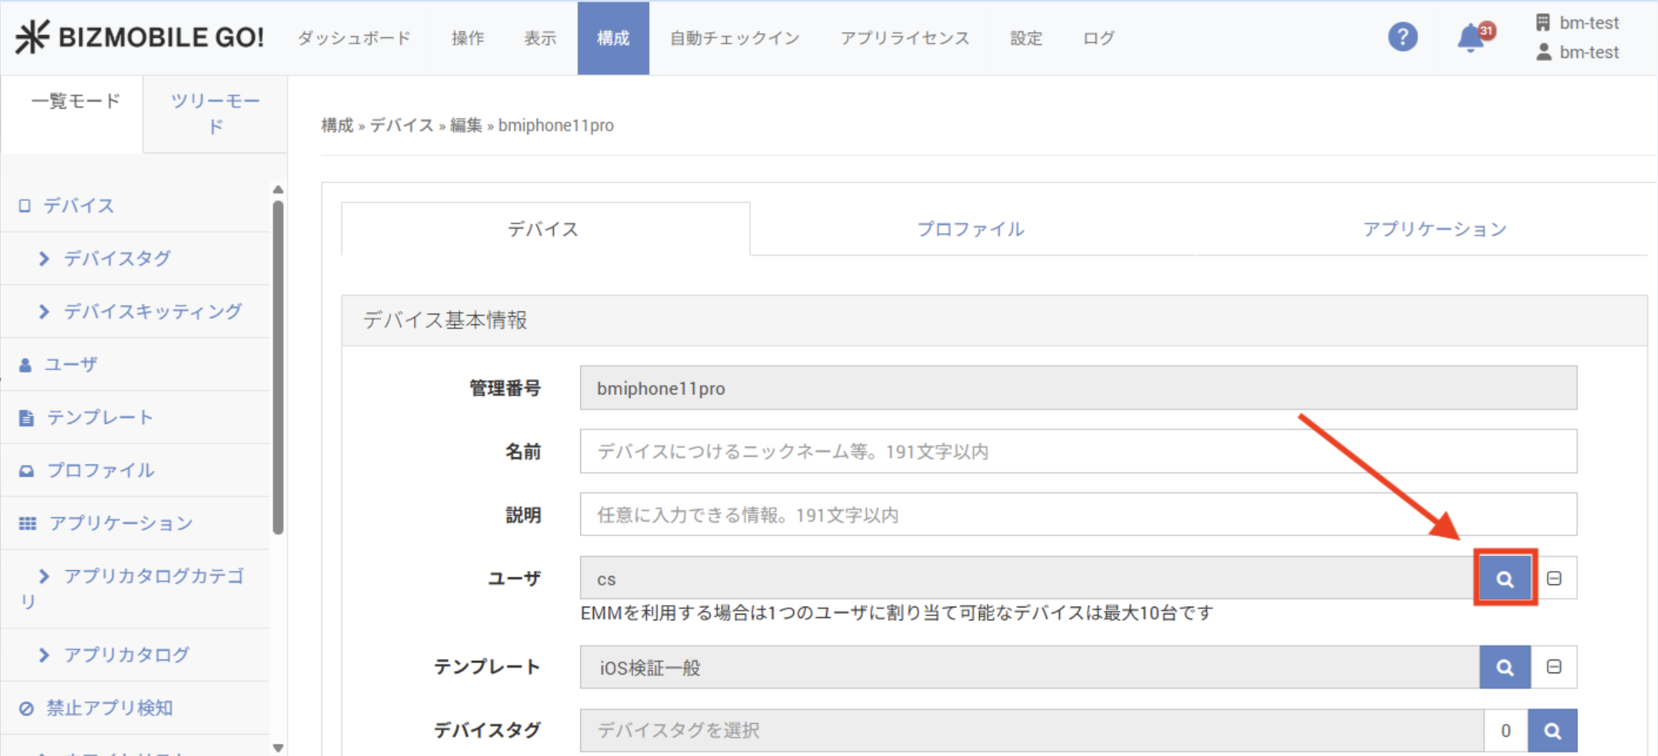Remove the template using minus icon
The image size is (1658, 756).
(x=1554, y=667)
